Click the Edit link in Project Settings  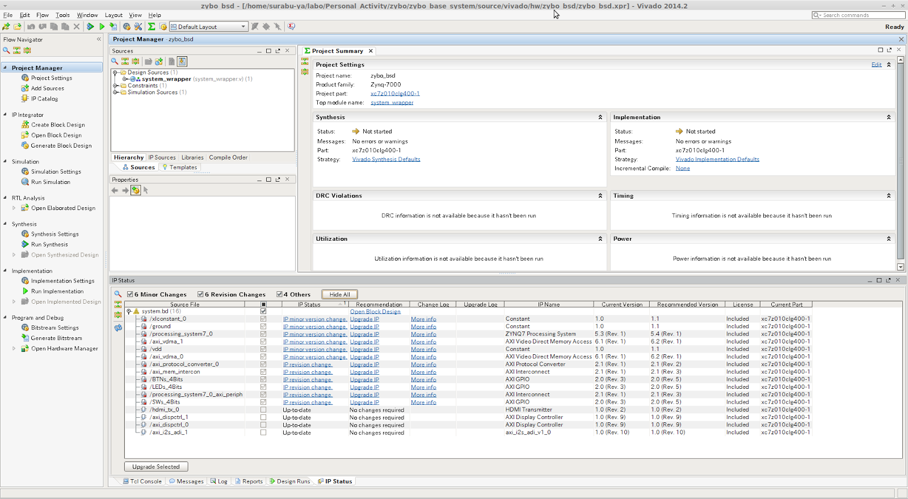(x=876, y=65)
